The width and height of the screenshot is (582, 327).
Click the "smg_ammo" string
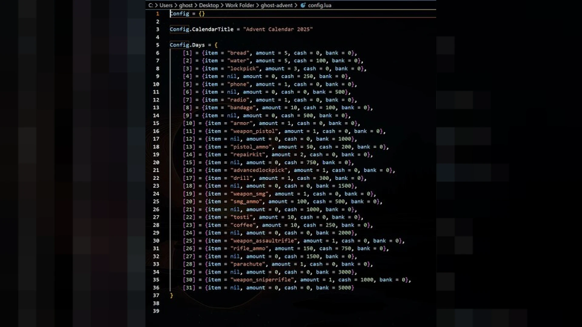[x=246, y=201]
